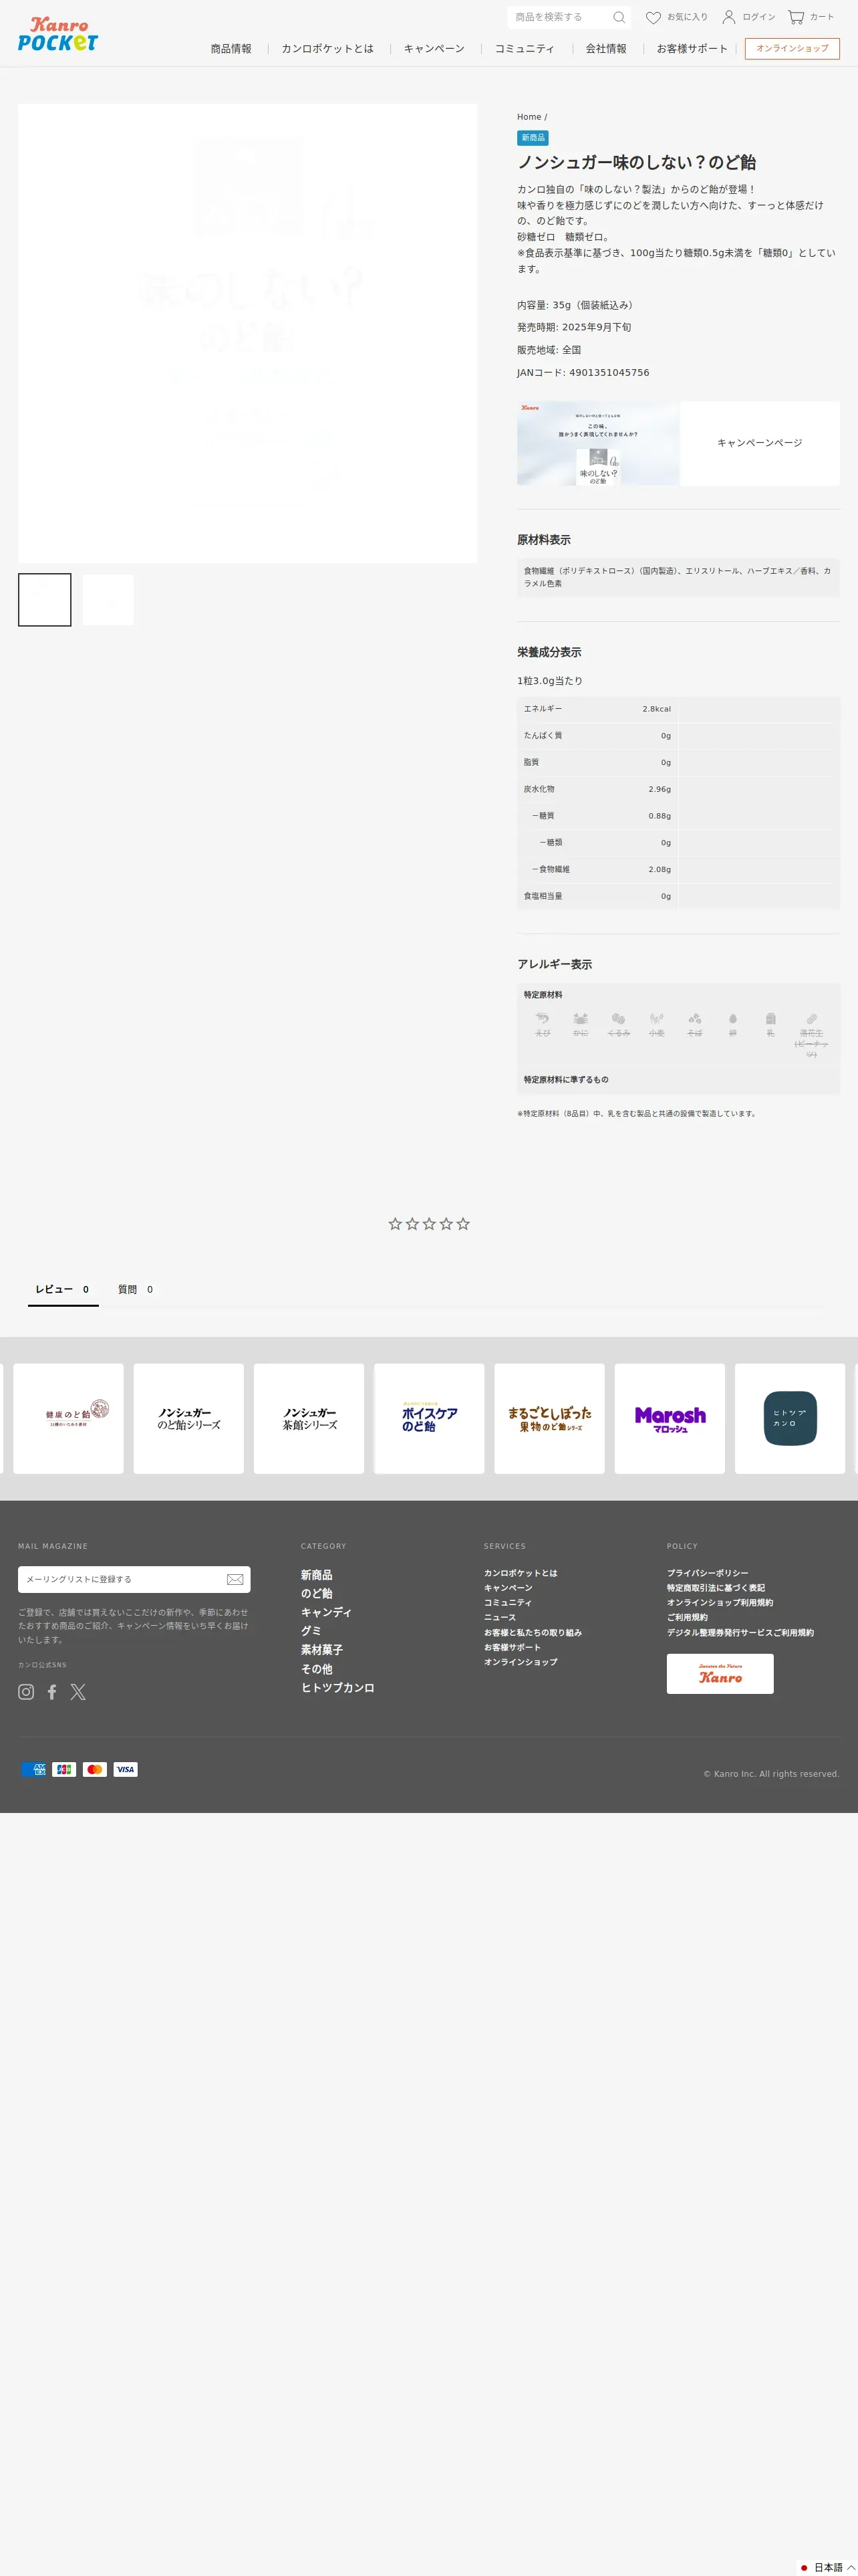Click the X (Twitter) icon in footer

click(78, 1692)
